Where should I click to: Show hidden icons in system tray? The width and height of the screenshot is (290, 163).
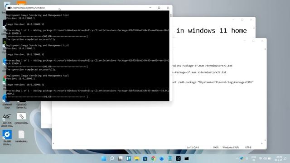point(237,158)
